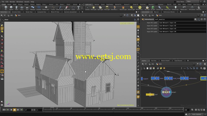This screenshot has height=116, width=207.
Task: Switch to Performance Monitor tab
Action: [169, 12]
